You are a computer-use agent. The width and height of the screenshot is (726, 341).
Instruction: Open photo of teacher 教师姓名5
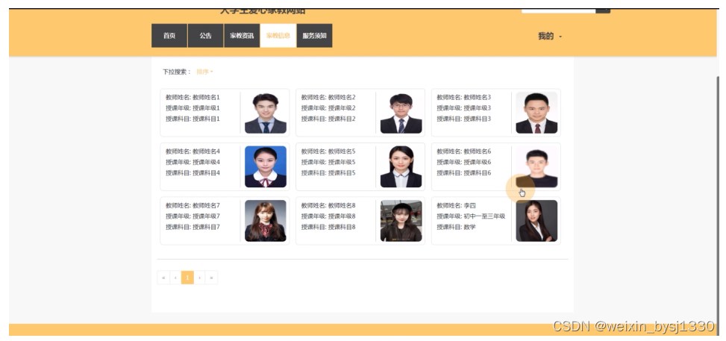click(x=401, y=167)
